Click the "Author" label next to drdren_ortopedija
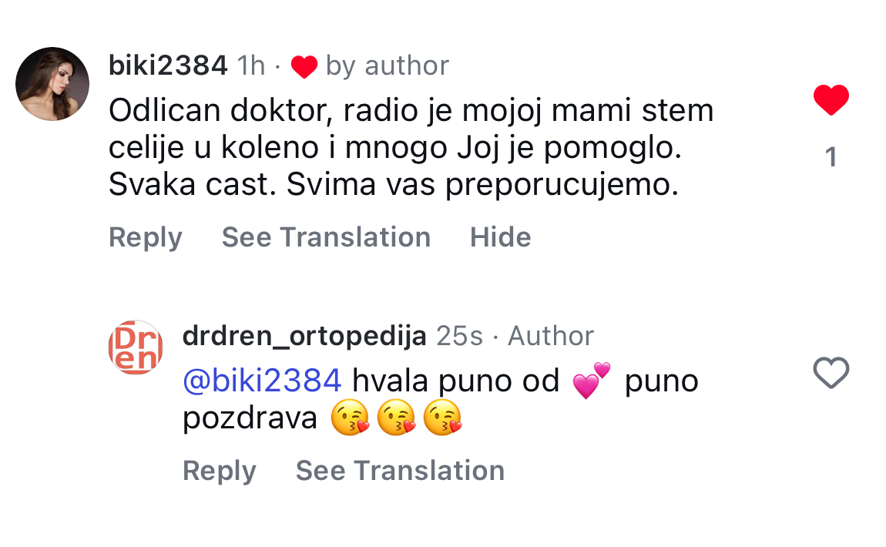The height and width of the screenshot is (547, 886). coord(550,336)
